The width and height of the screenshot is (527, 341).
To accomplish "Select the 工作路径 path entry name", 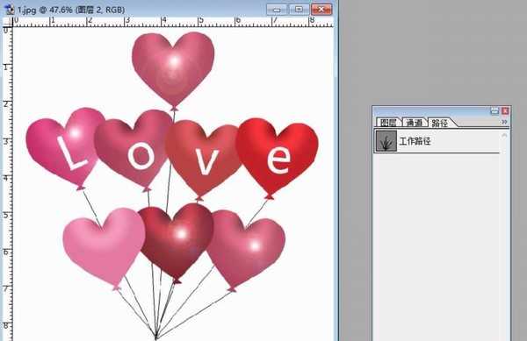I will (415, 141).
